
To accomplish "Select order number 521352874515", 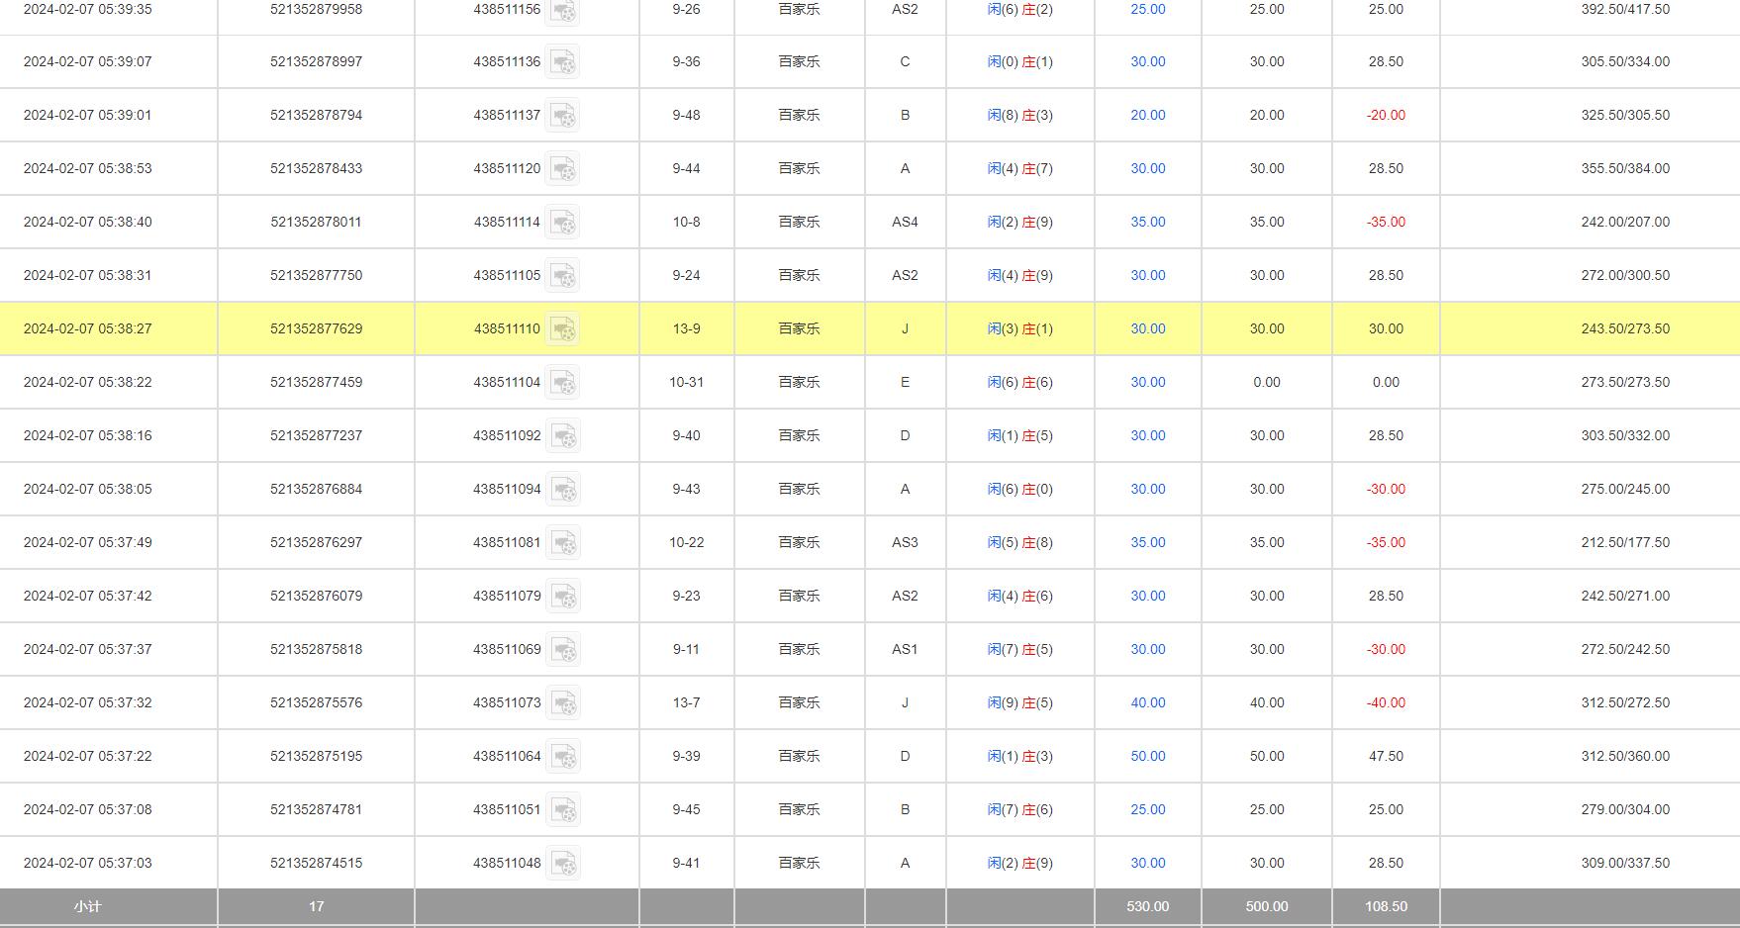I will (x=316, y=863).
